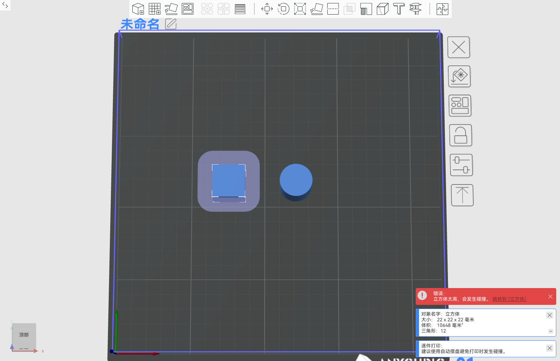Run Auto orient from the top toolbar
The height and width of the screenshot is (361, 560).
171,9
